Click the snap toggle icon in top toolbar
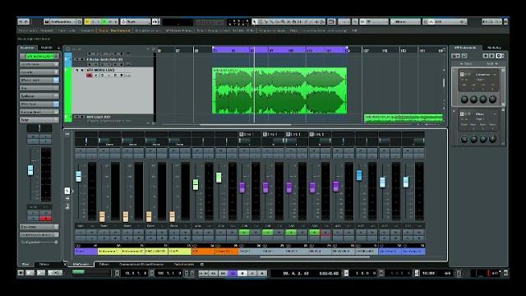526x296 pixels. pyautogui.click(x=362, y=21)
